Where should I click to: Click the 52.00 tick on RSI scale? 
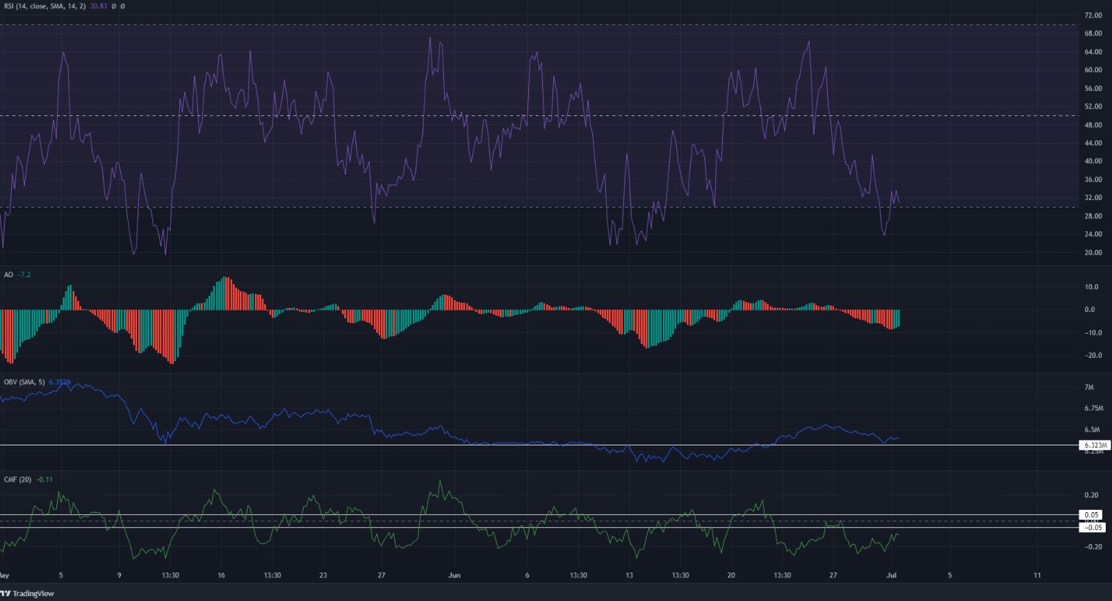coord(1093,106)
